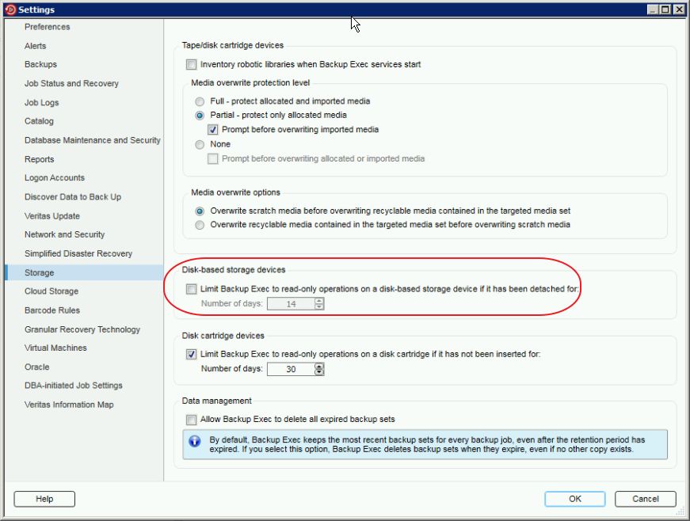Click disk cartridge number of days field
The width and height of the screenshot is (690, 521).
click(291, 369)
